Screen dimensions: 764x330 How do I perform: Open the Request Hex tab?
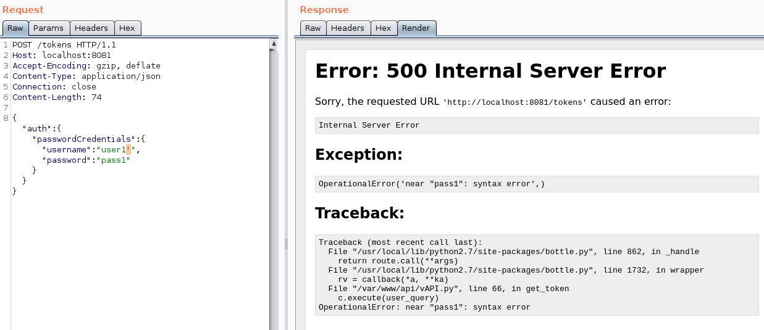(x=127, y=28)
